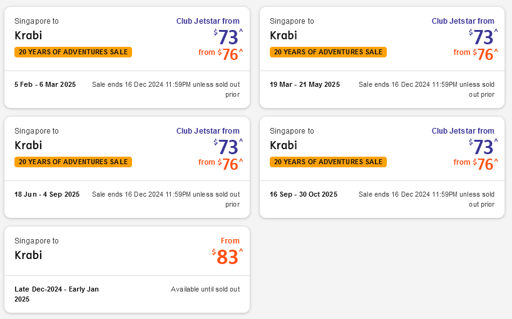The width and height of the screenshot is (512, 319).
Task: Click the 'Available until sold out' text
Action: tap(205, 289)
